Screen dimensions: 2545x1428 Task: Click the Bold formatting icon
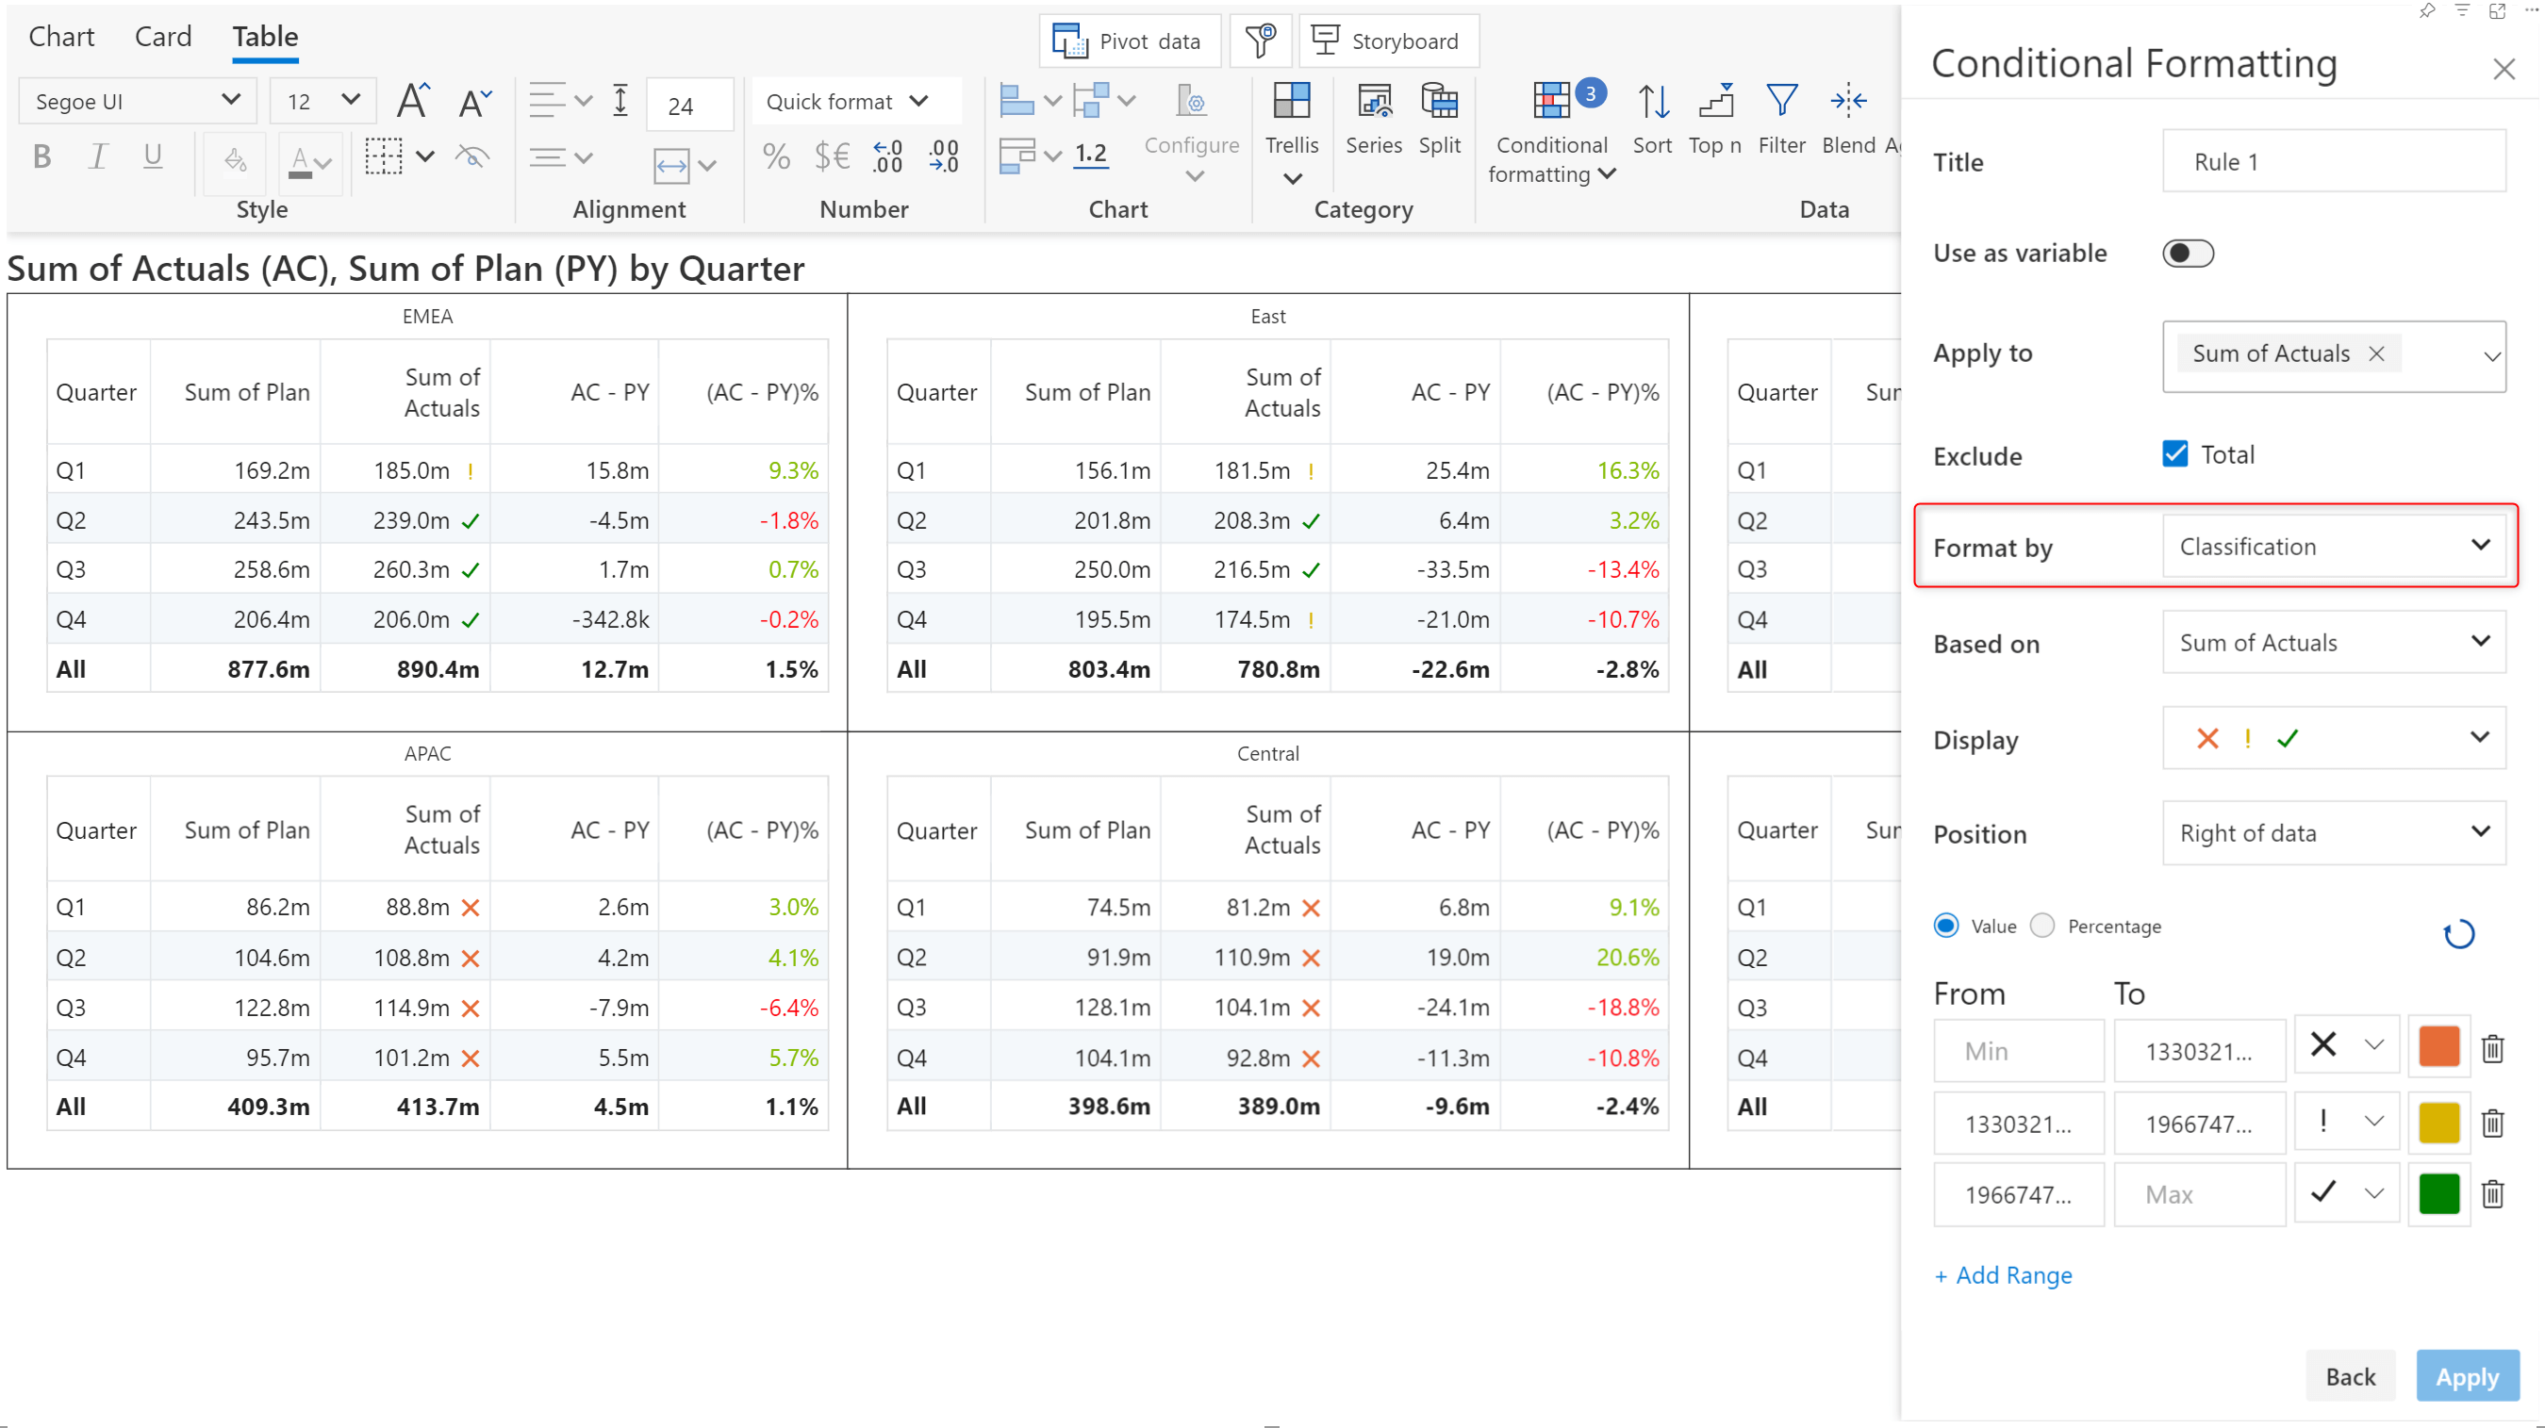[41, 156]
